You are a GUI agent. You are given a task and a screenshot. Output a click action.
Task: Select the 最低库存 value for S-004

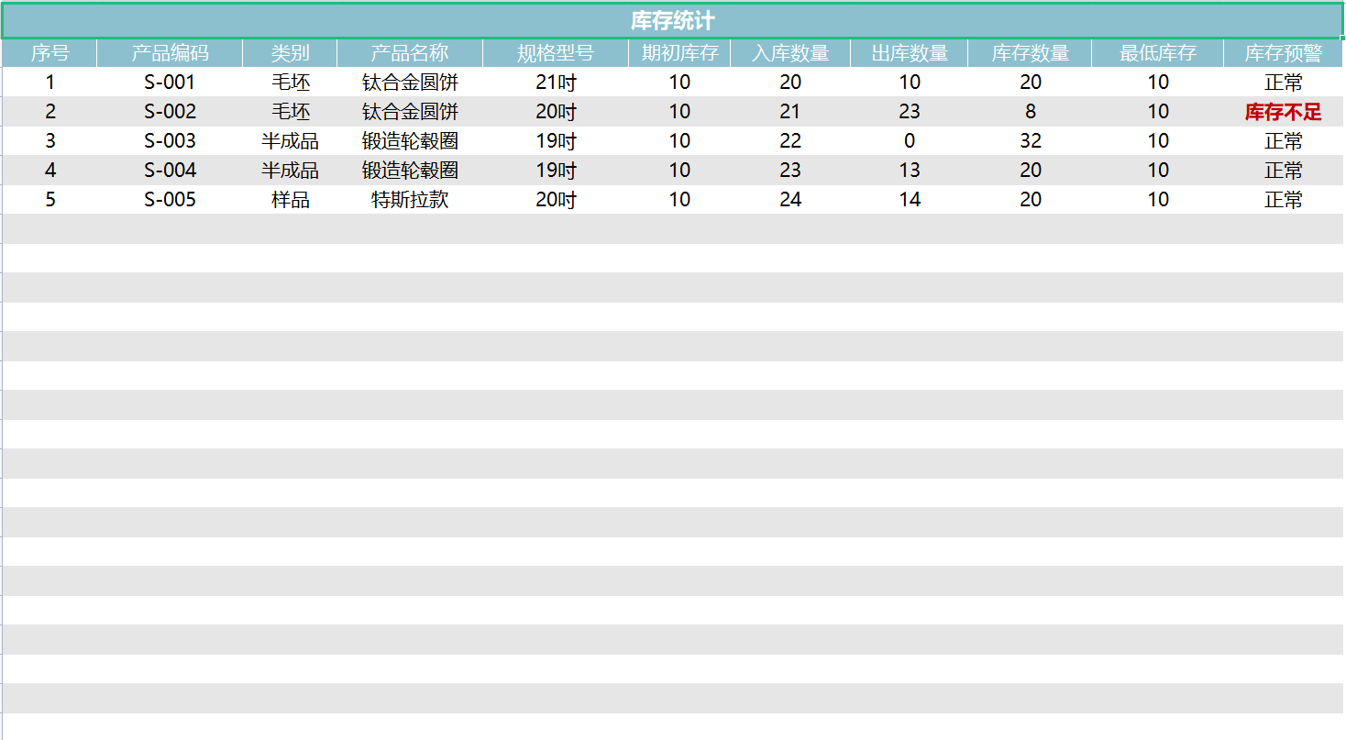click(x=1158, y=171)
